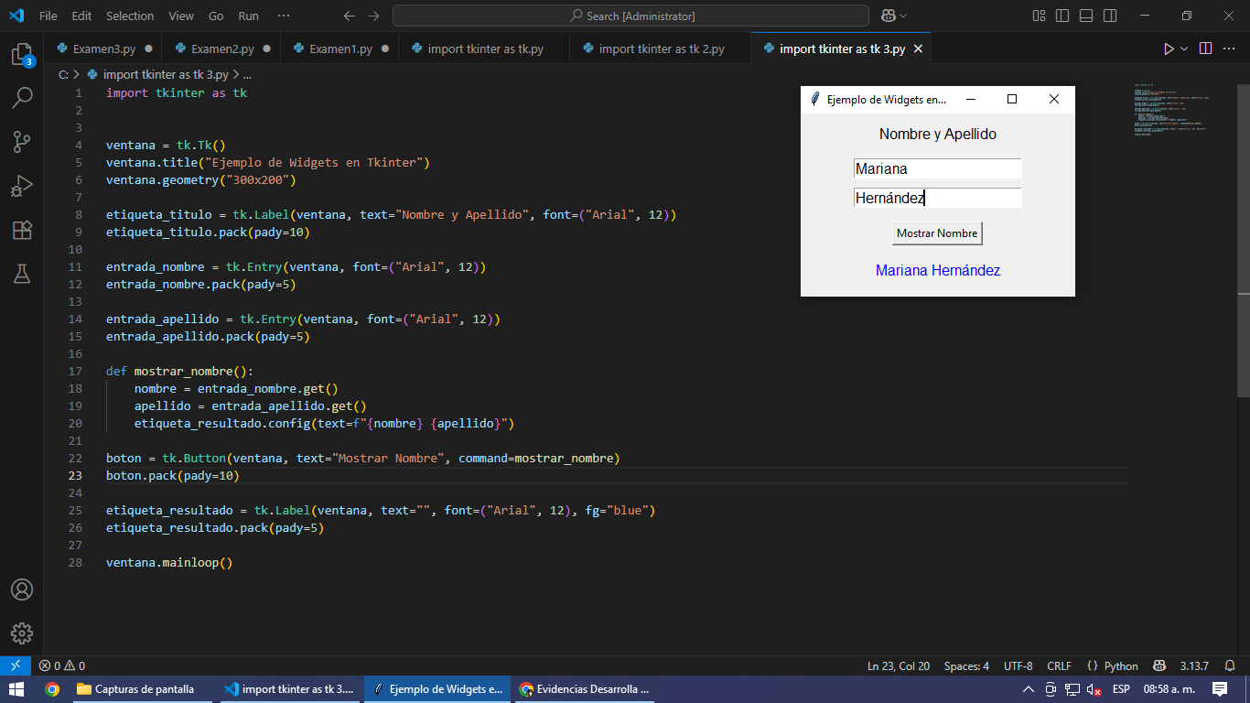1250x703 pixels.
Task: Open the Source Control view
Action: point(22,141)
